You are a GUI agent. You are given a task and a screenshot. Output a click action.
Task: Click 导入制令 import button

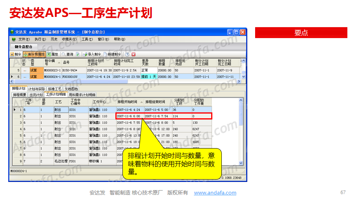coord(92,54)
